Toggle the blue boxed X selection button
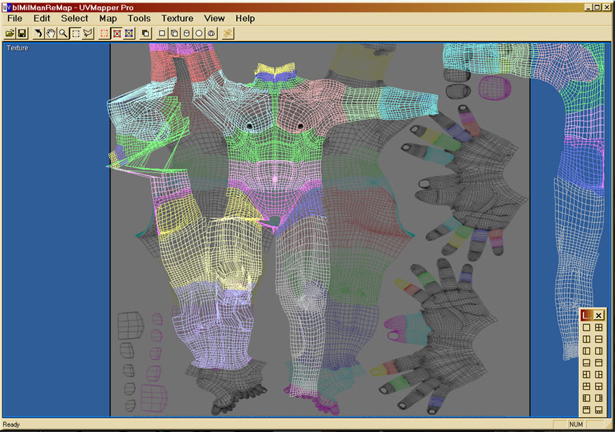 pos(129,33)
